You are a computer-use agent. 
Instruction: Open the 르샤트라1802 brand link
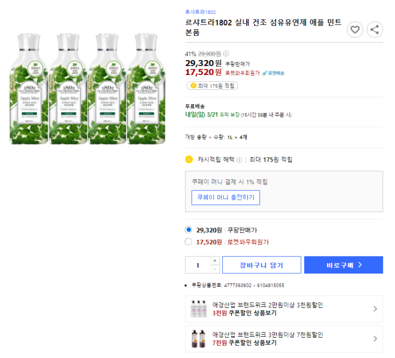200,12
